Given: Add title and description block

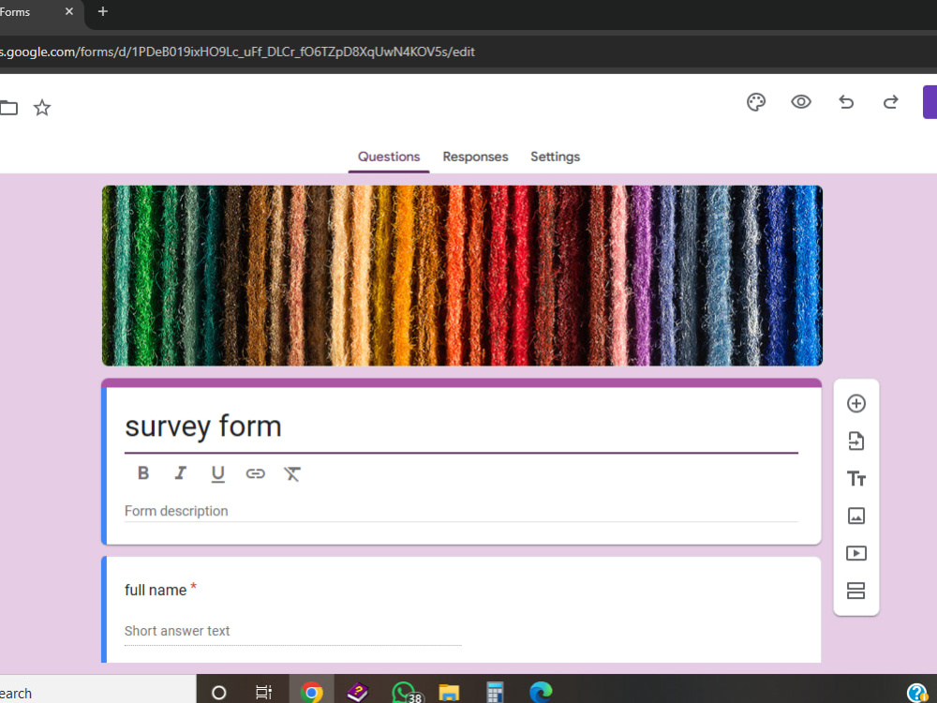Looking at the screenshot, I should tap(855, 479).
